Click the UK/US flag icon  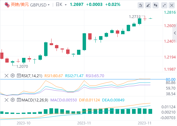click(7, 5)
